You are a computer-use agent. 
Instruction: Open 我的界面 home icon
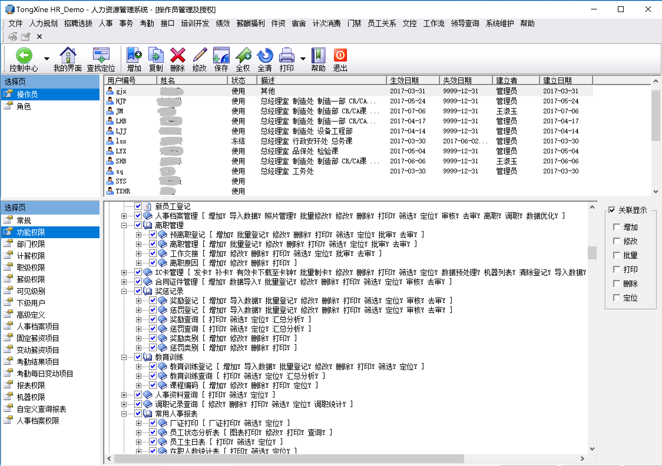(x=68, y=55)
